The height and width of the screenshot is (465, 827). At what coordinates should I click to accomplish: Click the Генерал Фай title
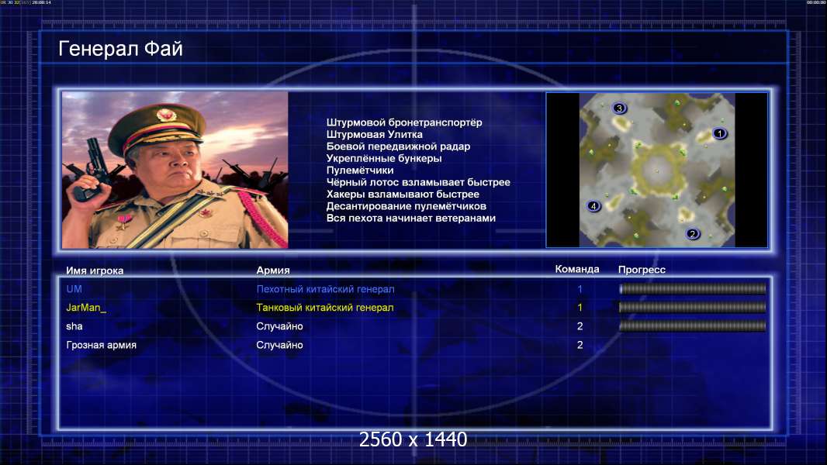[x=120, y=49]
